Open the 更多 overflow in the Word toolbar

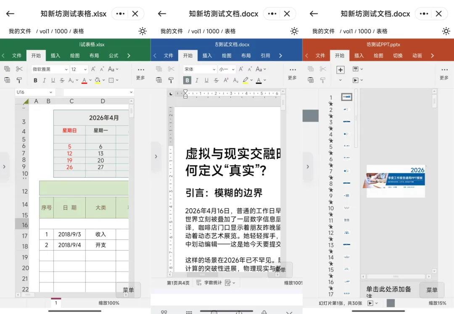[293, 74]
